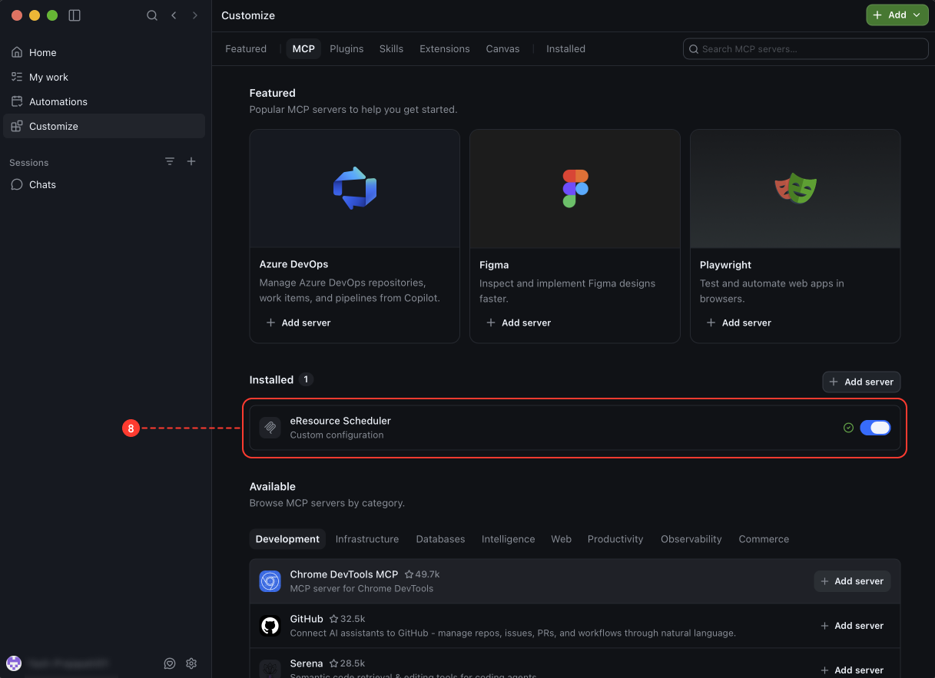
Task: Click the Serena 28.5k star count
Action: (347, 663)
